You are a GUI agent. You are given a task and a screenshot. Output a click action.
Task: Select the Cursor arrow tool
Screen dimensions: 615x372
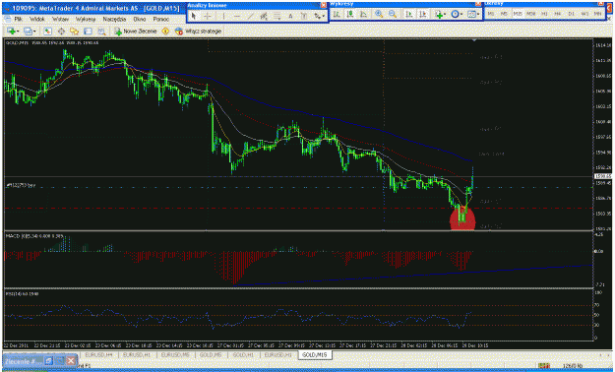pyautogui.click(x=194, y=16)
